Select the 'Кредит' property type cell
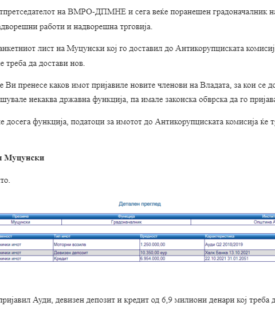 click(96, 259)
